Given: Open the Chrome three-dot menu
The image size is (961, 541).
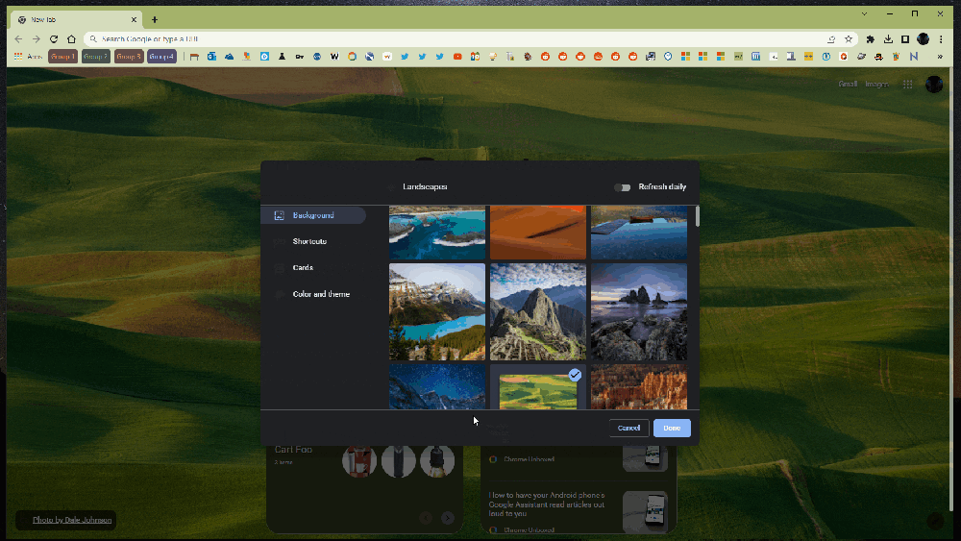Looking at the screenshot, I should pos(943,39).
